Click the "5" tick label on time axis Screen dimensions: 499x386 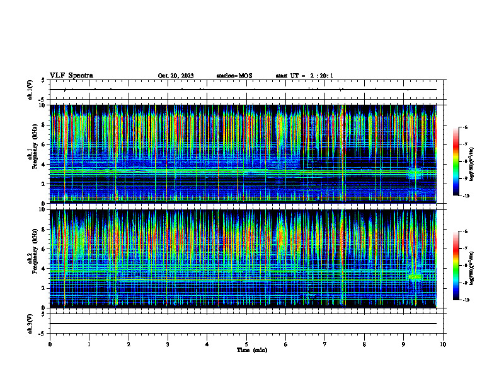point(246,344)
